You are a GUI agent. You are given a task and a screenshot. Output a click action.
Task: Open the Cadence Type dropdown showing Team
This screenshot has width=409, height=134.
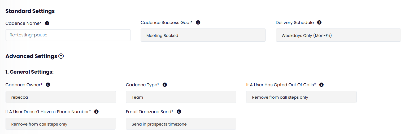pos(181,97)
